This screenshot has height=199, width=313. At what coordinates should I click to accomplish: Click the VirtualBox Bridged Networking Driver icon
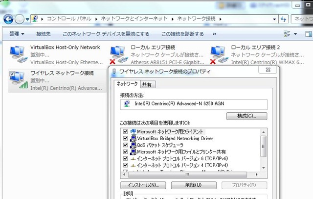[133, 139]
